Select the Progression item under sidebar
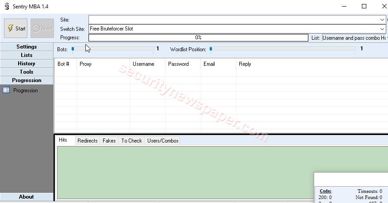The image size is (388, 203). pyautogui.click(x=26, y=90)
